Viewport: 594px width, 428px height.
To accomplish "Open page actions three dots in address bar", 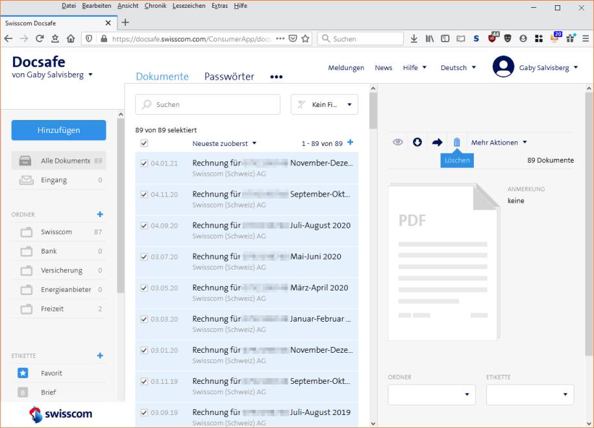I will coord(280,39).
